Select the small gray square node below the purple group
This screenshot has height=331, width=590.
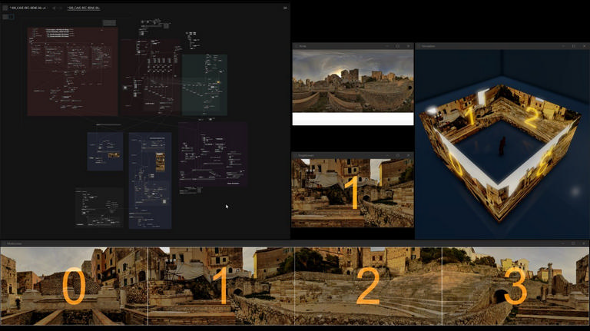[x=199, y=190]
